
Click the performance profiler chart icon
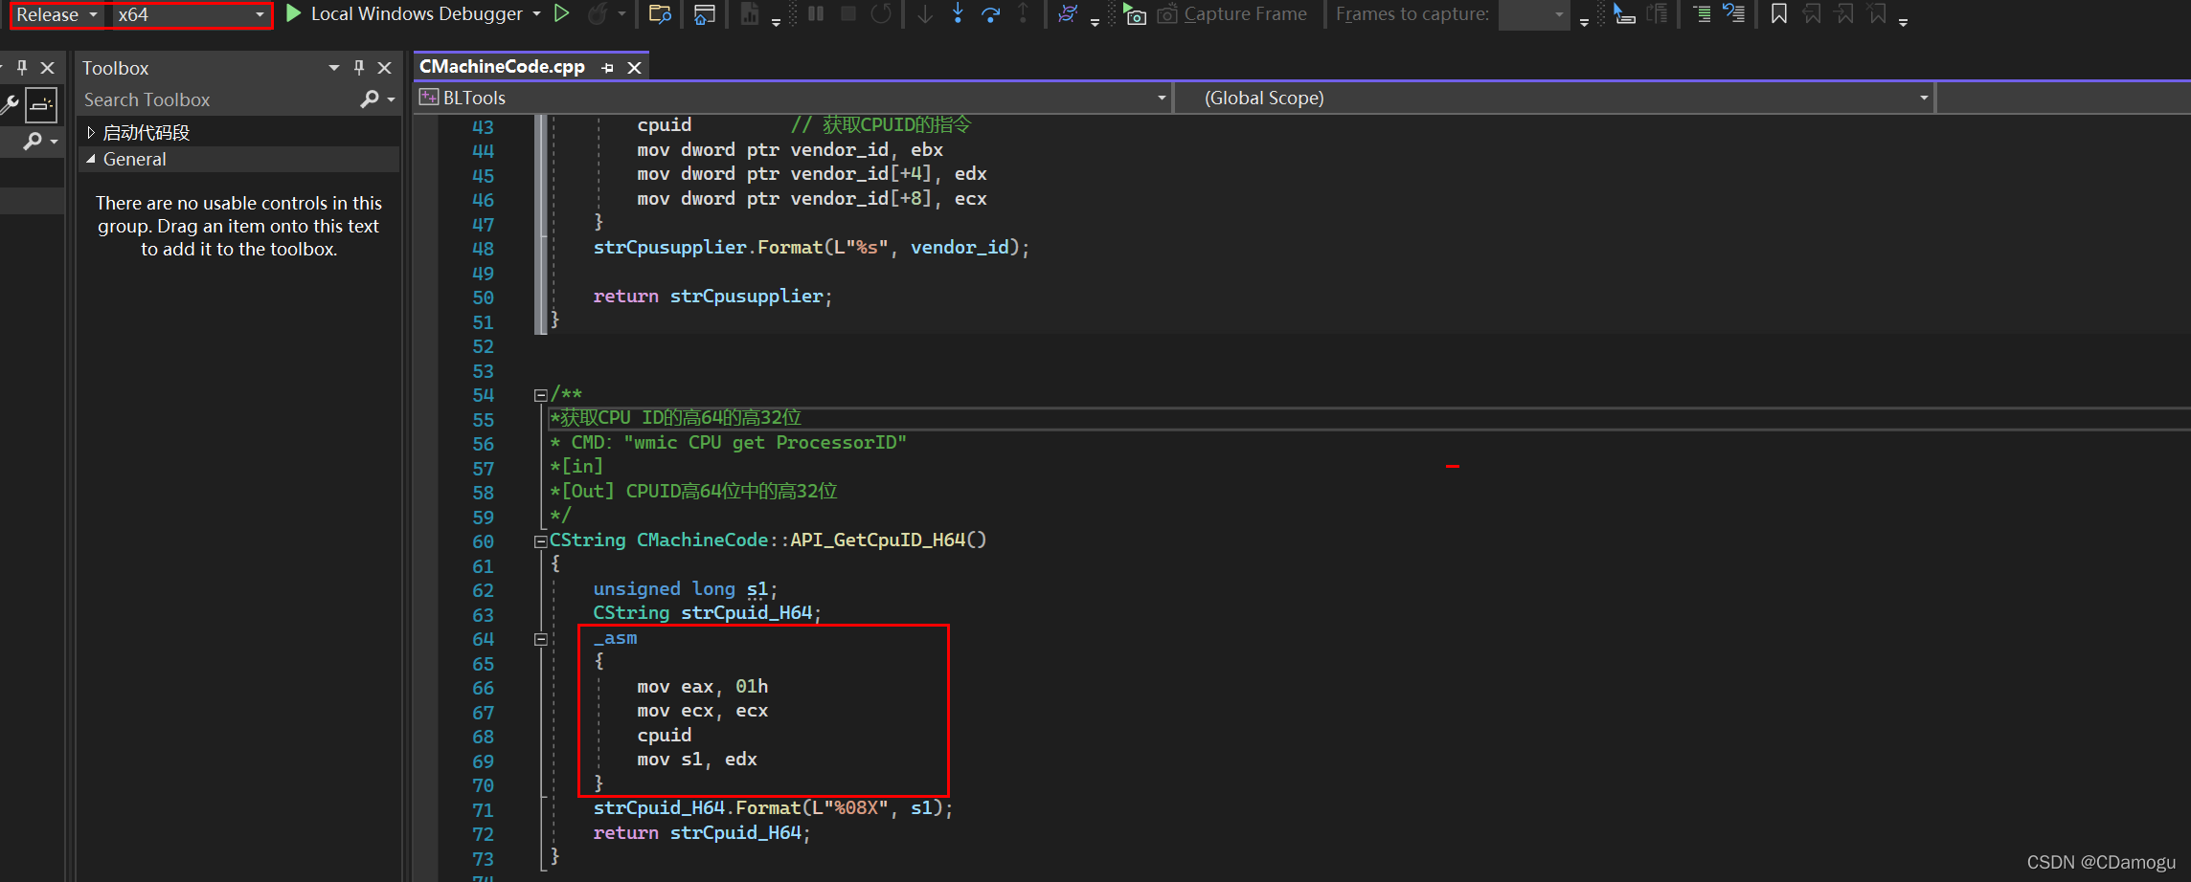[x=750, y=13]
